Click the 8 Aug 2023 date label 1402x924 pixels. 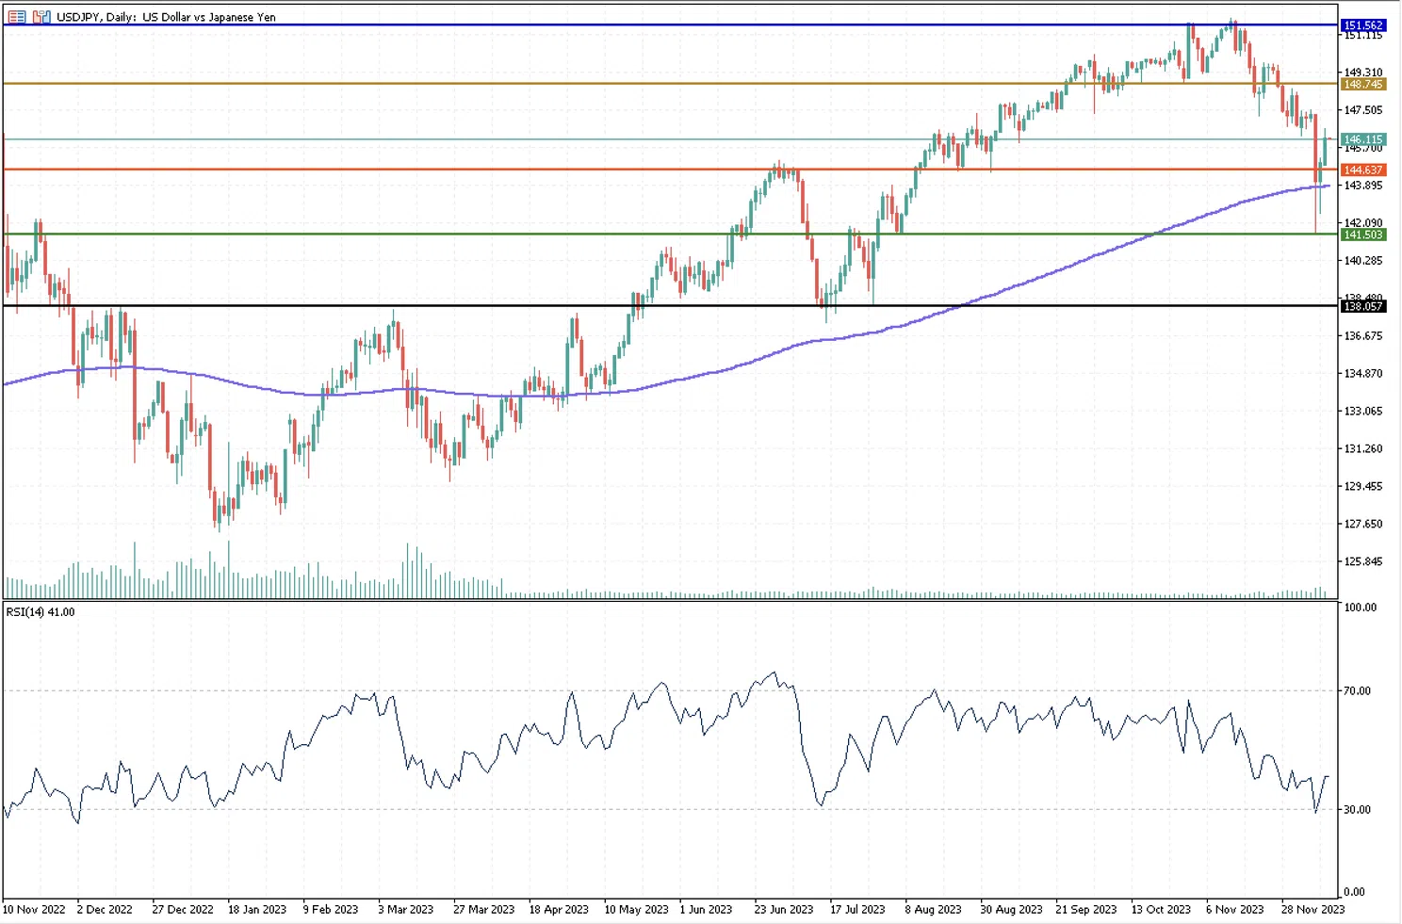[x=933, y=910]
